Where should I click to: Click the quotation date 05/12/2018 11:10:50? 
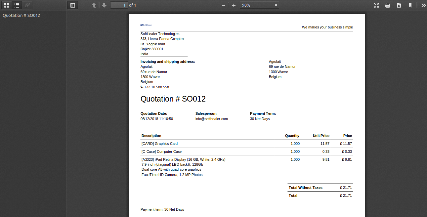coord(157,119)
